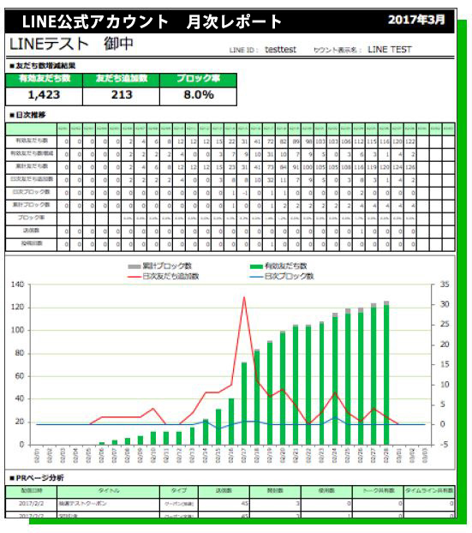472x533 pixels.
Task: Select the 2017/2/2 date cell in PR table
Action: [x=31, y=503]
